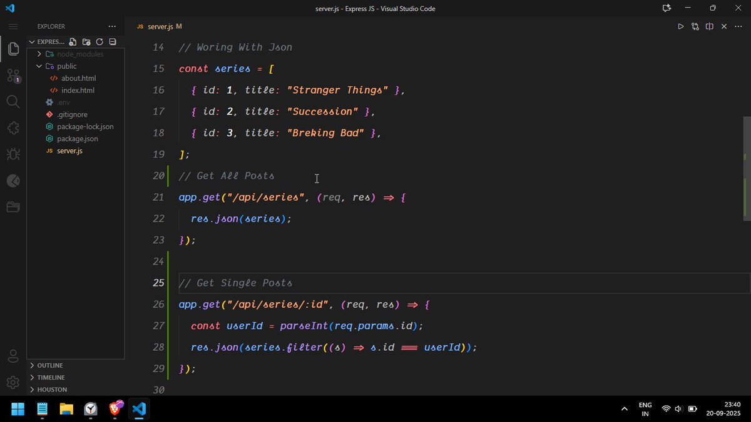The height and width of the screenshot is (422, 751).
Task: Open index.html from Explorer
Action: (78, 90)
